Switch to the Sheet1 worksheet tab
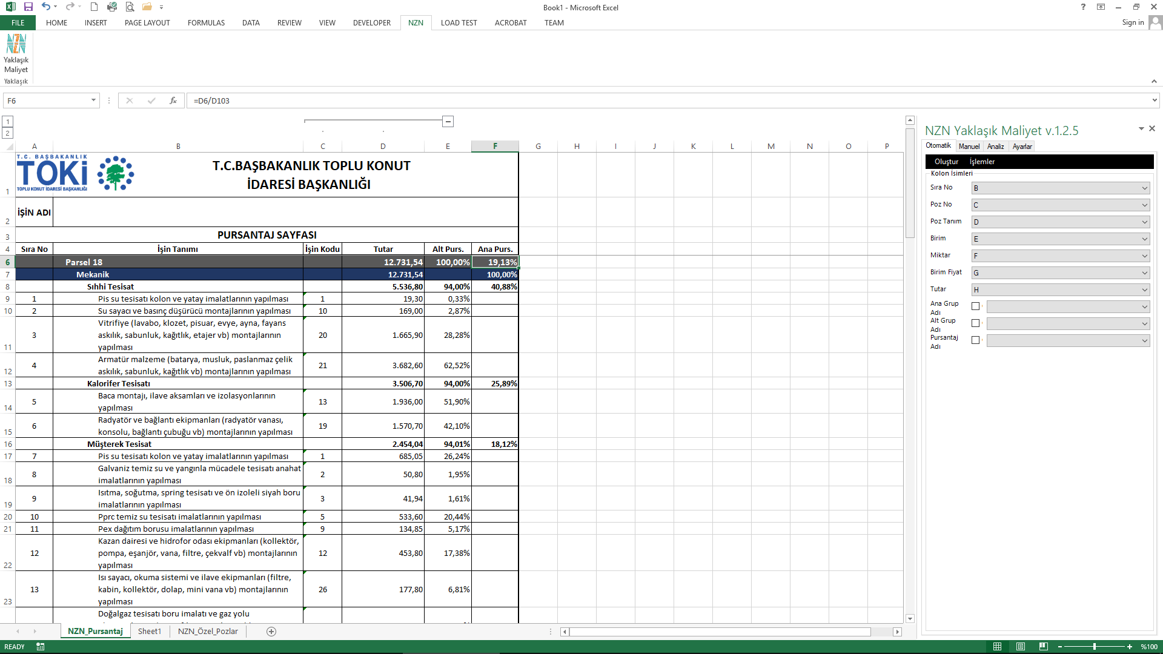The width and height of the screenshot is (1163, 654). pyautogui.click(x=150, y=632)
